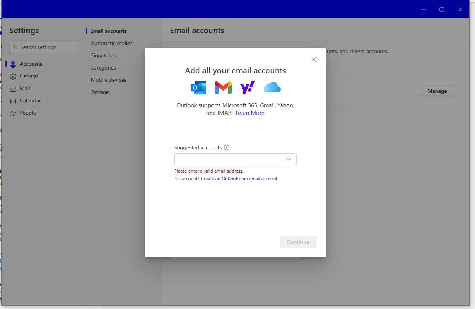
Task: Select the Email accounts tab
Action: [x=108, y=31]
